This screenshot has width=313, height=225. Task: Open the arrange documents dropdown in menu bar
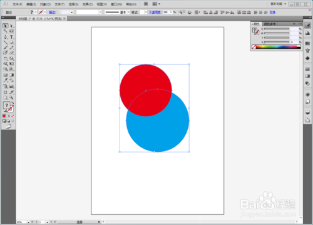tap(156, 4)
